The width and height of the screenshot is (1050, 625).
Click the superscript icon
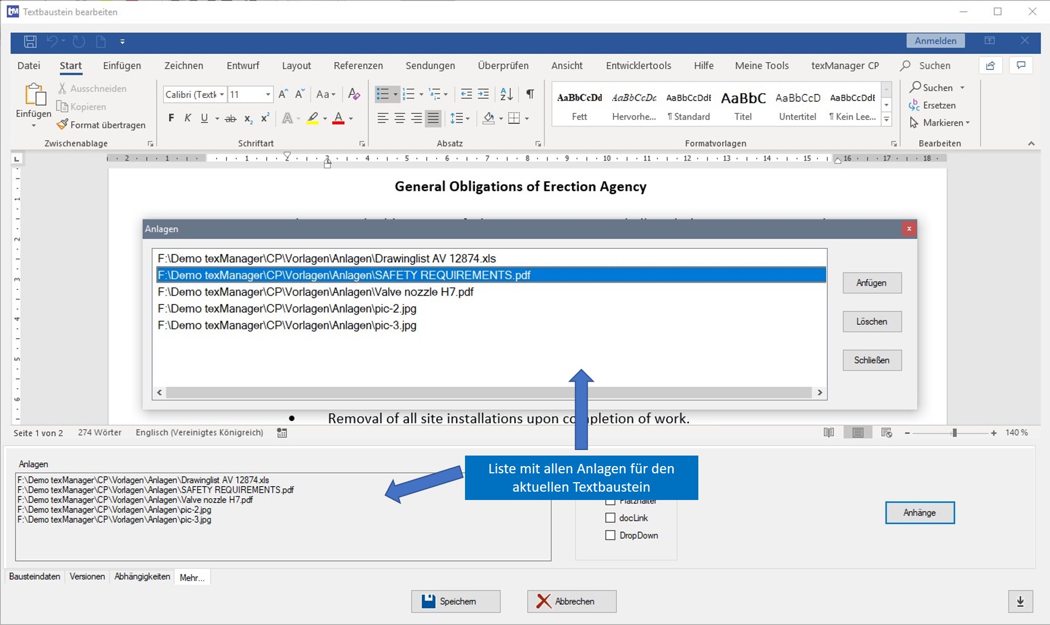[265, 118]
